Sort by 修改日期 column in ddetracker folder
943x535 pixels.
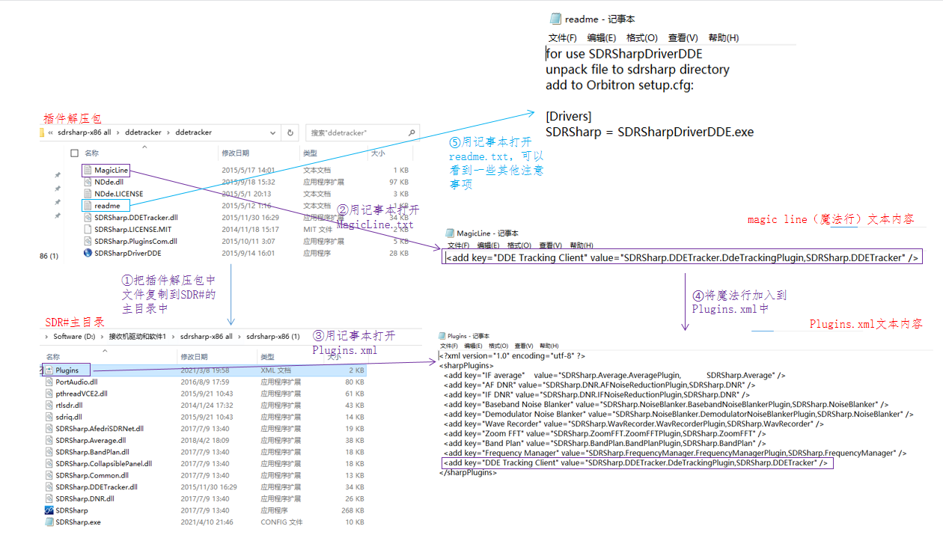coord(235,153)
